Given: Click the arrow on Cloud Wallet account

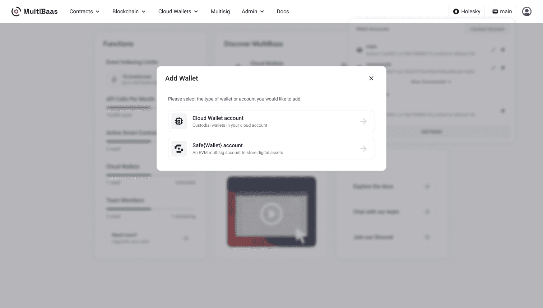Looking at the screenshot, I should 363,121.
